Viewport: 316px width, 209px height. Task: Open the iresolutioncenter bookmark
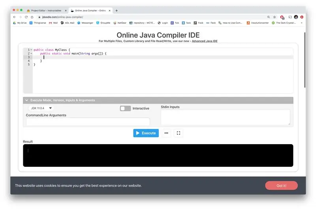click(258, 23)
